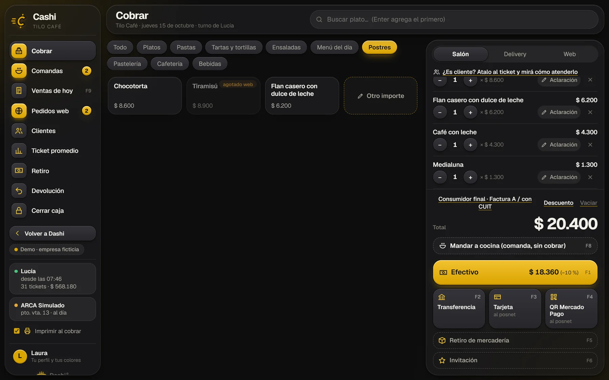Open the Descuento link
Image resolution: width=609 pixels, height=380 pixels.
[x=559, y=203]
